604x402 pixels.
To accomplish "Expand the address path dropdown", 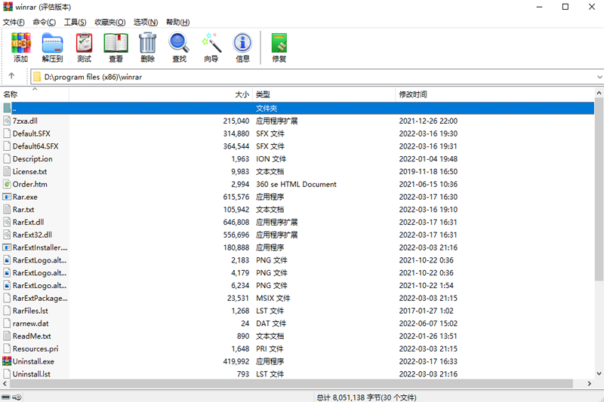I will click(x=599, y=77).
